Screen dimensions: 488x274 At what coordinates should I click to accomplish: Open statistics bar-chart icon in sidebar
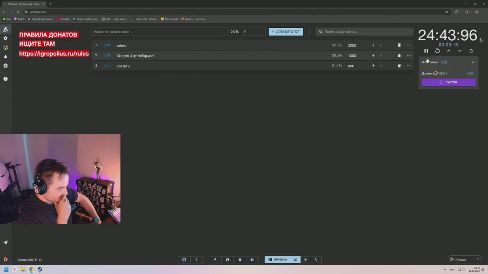(x=5, y=57)
